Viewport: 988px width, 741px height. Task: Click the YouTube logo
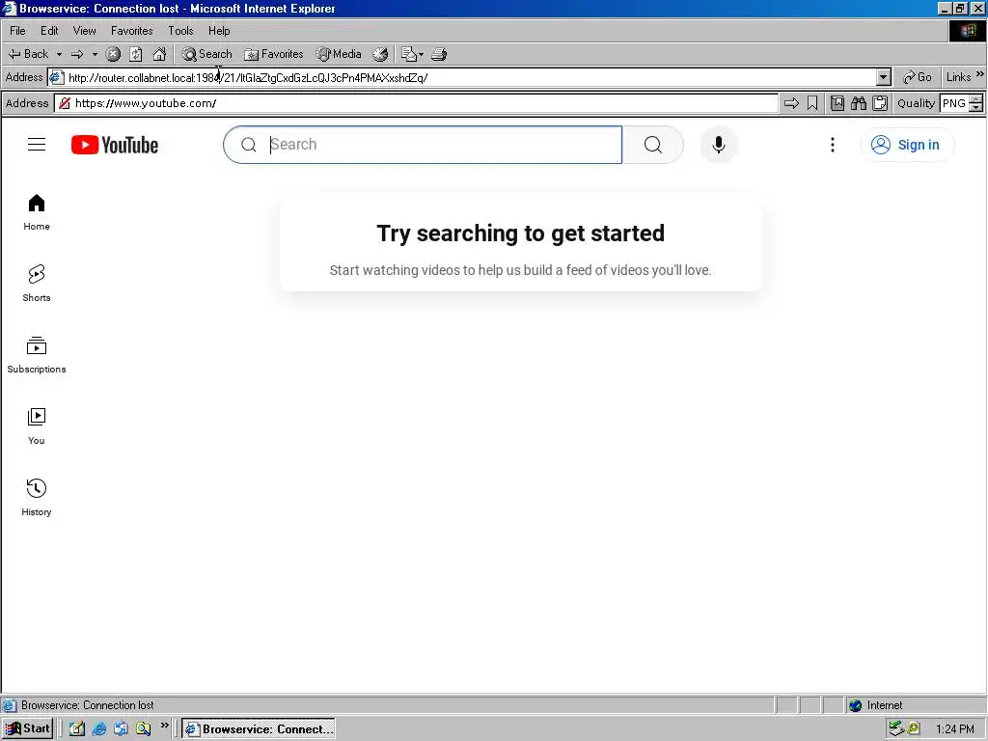click(115, 145)
